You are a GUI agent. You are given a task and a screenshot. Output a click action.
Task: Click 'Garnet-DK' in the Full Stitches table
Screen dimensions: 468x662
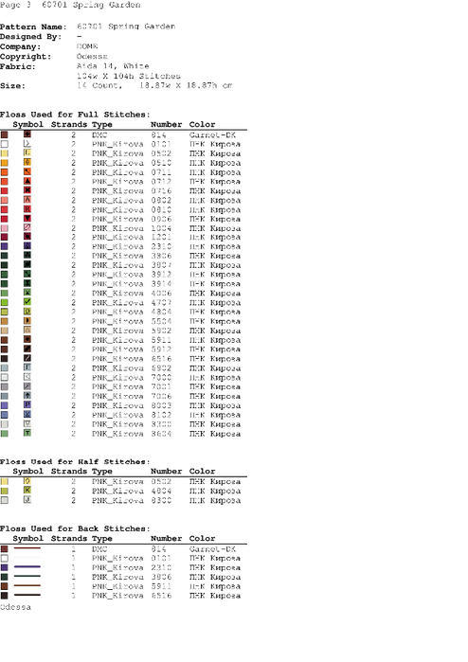tap(212, 135)
